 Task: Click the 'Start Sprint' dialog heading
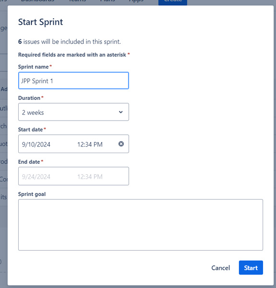click(40, 22)
